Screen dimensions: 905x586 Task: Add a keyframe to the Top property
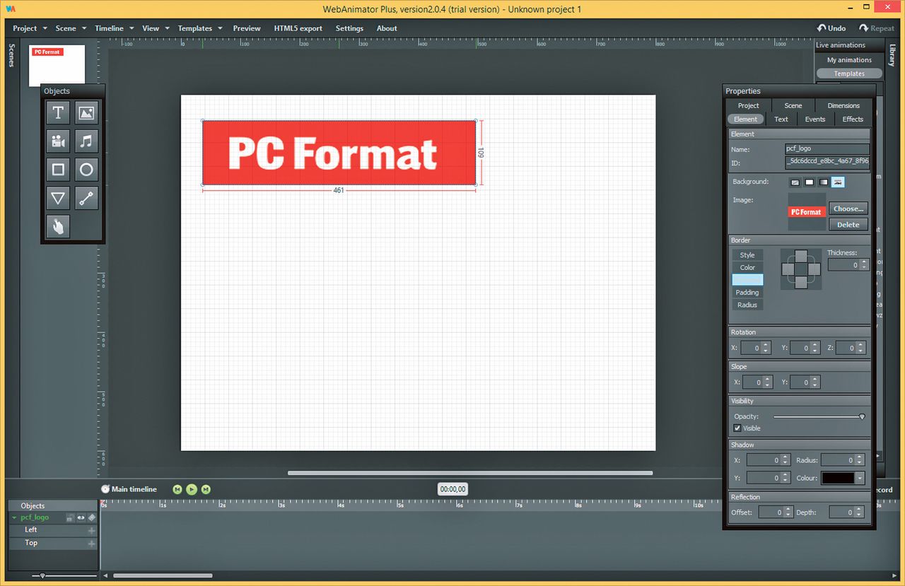pos(91,544)
